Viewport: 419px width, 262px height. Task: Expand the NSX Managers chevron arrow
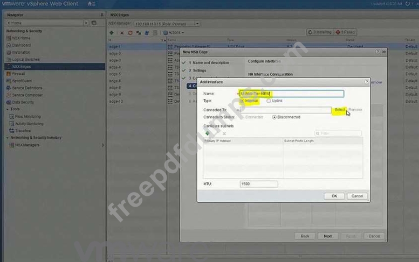point(102,145)
